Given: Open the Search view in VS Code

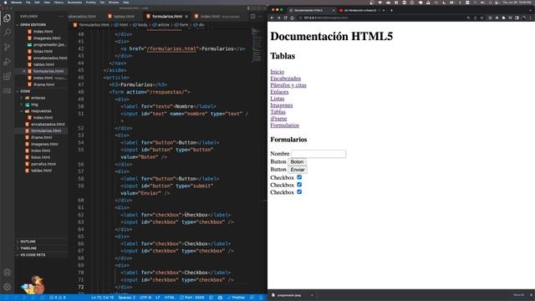Looking at the screenshot, I should point(7,33).
